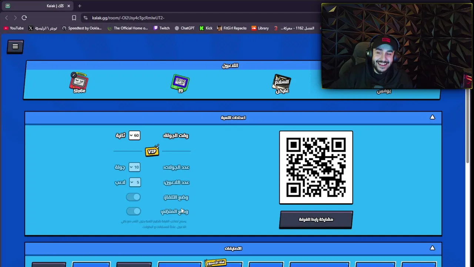Open the Speedtest by Ookla bookmark
Image resolution: width=474 pixels, height=267 pixels.
81,28
